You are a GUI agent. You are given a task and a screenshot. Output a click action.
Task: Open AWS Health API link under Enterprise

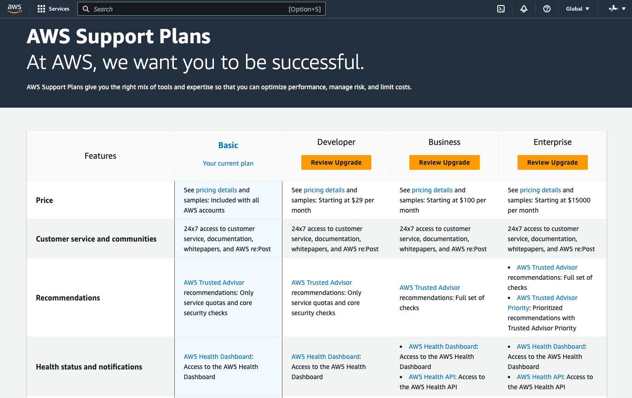pos(540,377)
